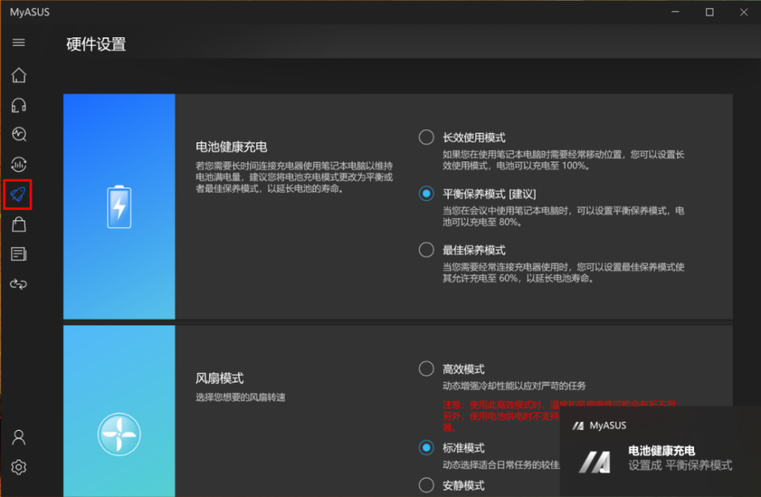This screenshot has width=761, height=497.
Task: Go to the Home page icon
Action: pos(18,75)
